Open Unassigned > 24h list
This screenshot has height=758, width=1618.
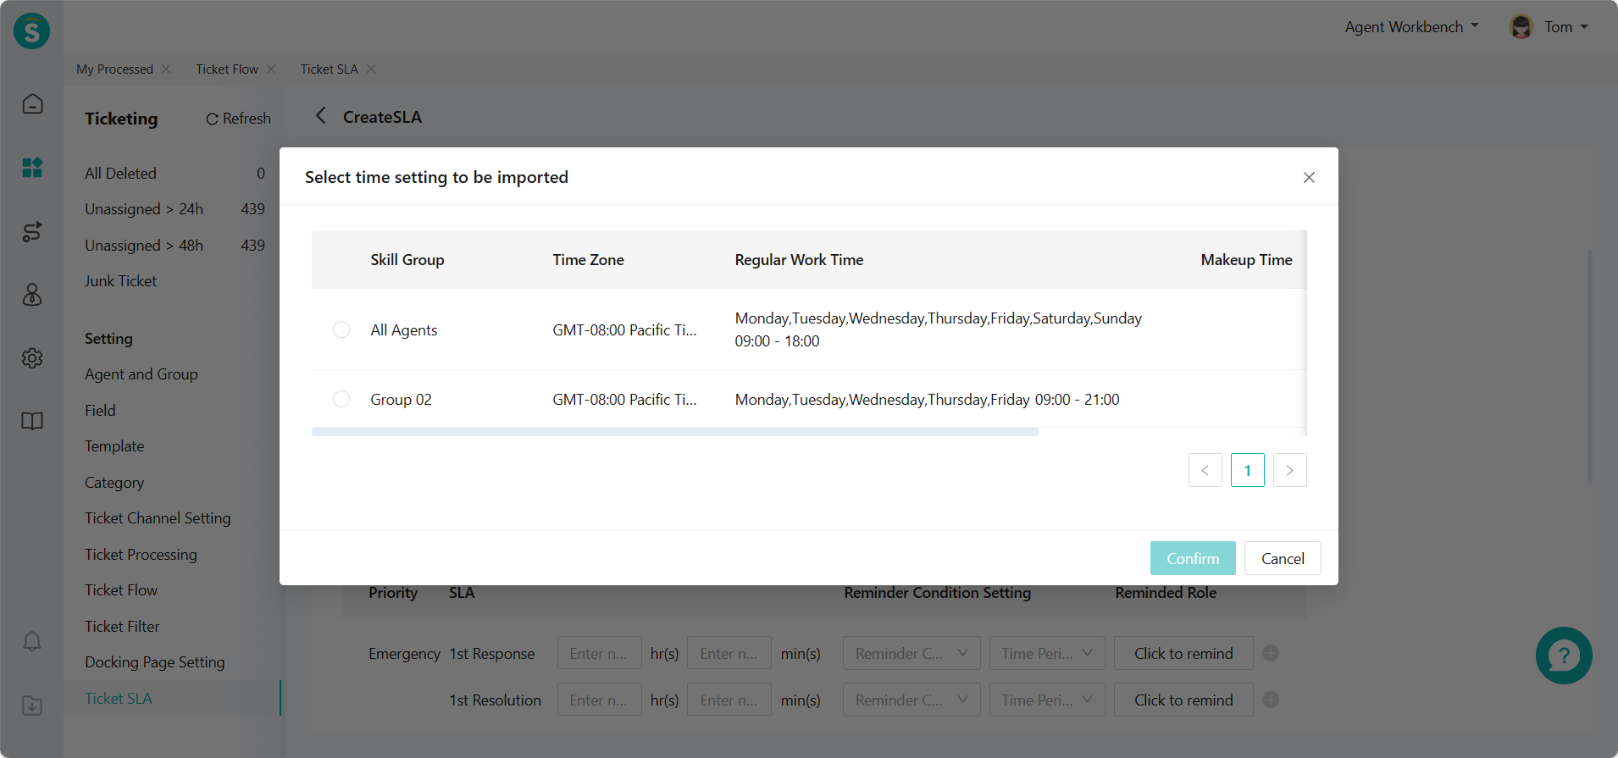pos(175,208)
